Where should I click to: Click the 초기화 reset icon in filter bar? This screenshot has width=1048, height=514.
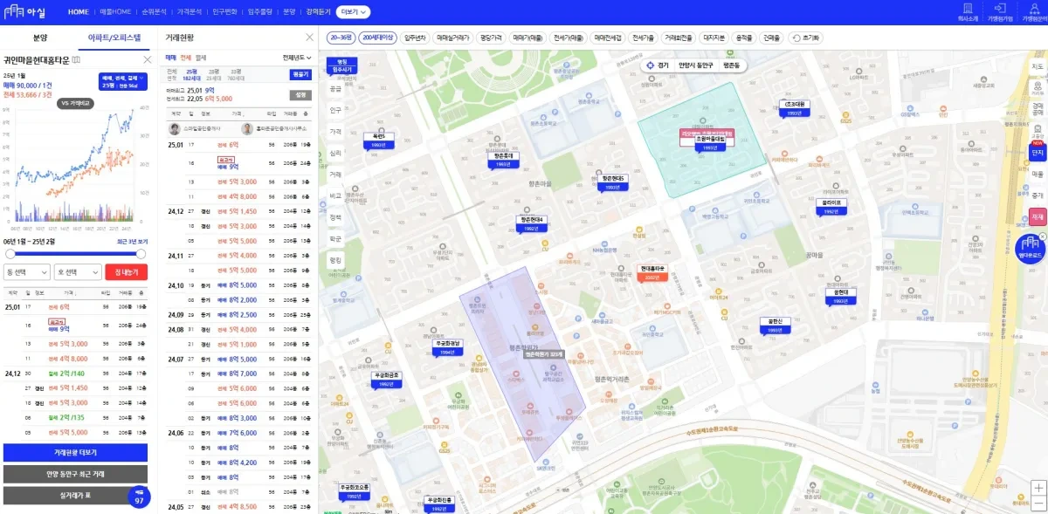(796, 38)
